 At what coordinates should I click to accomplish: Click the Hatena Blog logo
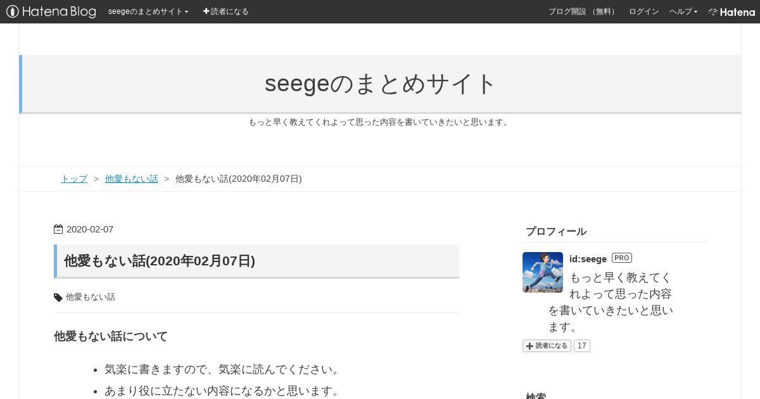pos(51,11)
